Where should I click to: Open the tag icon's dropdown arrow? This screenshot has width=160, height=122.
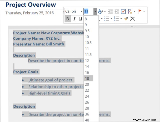pos(134,11)
